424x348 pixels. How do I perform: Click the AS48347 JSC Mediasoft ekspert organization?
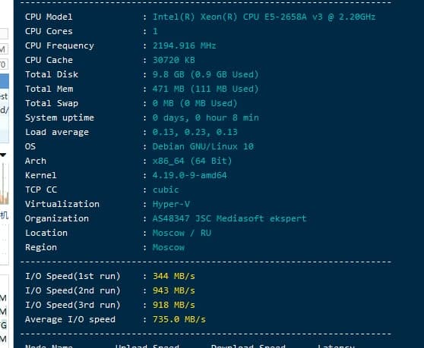[x=229, y=218]
